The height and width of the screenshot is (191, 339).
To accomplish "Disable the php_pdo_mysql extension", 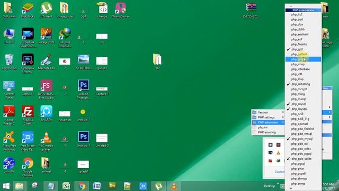I will click(303, 139).
